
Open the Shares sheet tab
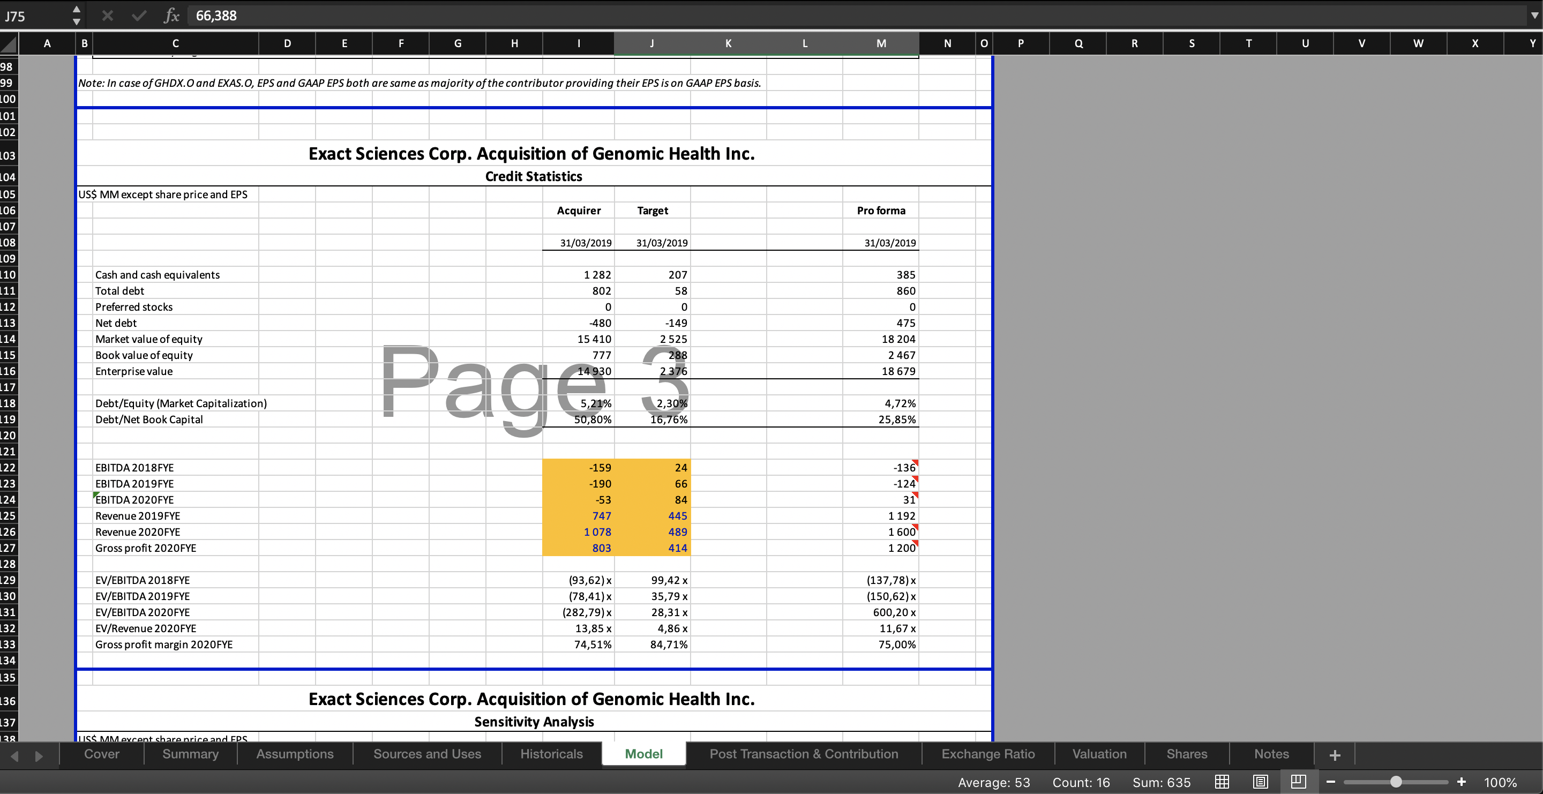(x=1187, y=754)
